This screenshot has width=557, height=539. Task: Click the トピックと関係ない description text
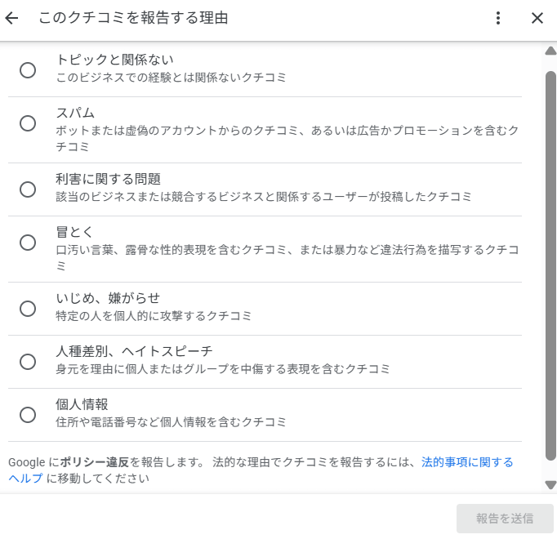tap(171, 78)
